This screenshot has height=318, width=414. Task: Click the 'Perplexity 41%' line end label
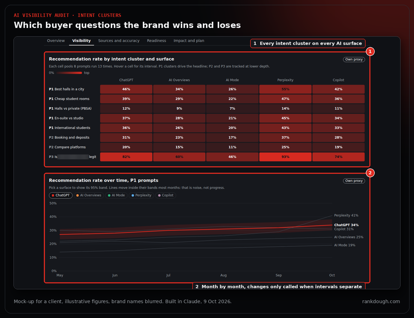(x=346, y=215)
